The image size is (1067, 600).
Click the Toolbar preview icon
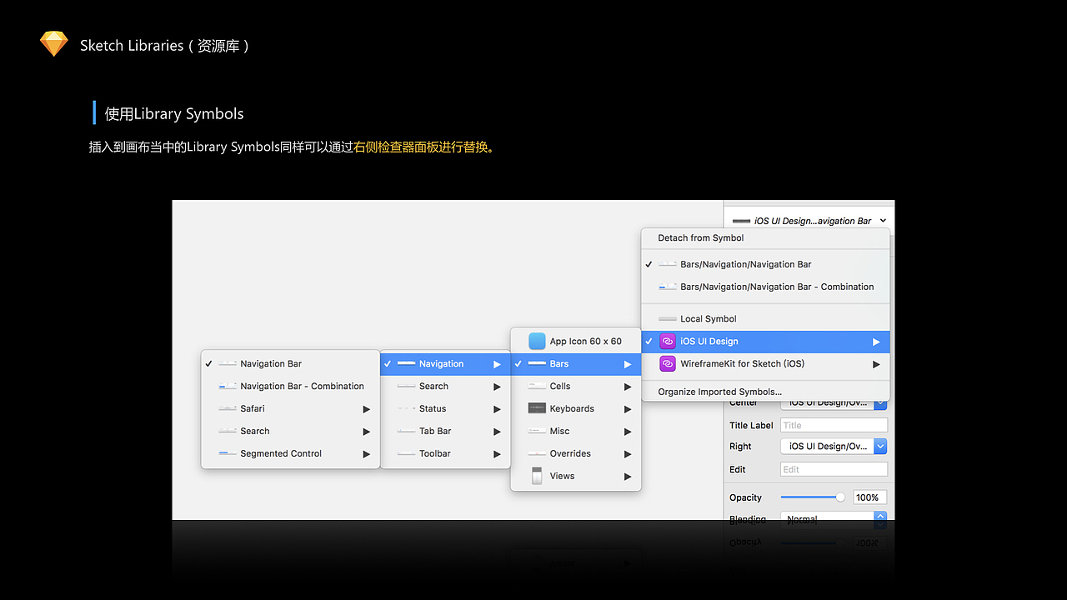tap(406, 453)
